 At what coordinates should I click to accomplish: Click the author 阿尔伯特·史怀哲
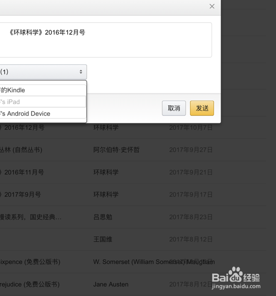point(116,150)
